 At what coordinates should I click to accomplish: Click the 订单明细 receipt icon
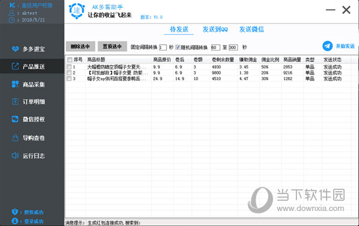pos(15,102)
